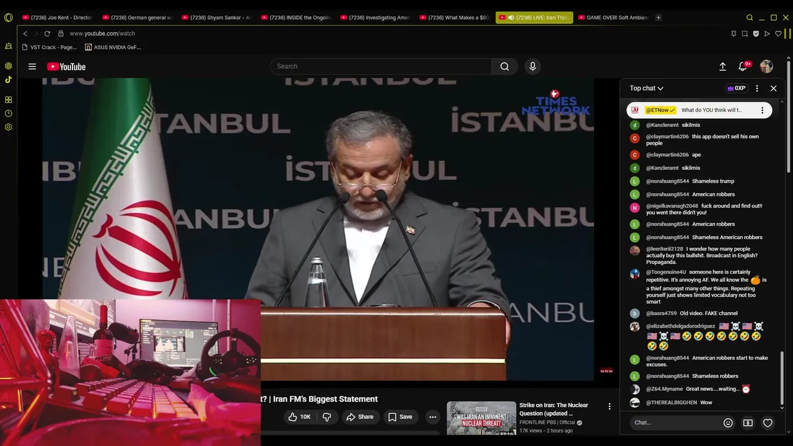Open Strike on Iran: The Nuclear Question title

554,409
